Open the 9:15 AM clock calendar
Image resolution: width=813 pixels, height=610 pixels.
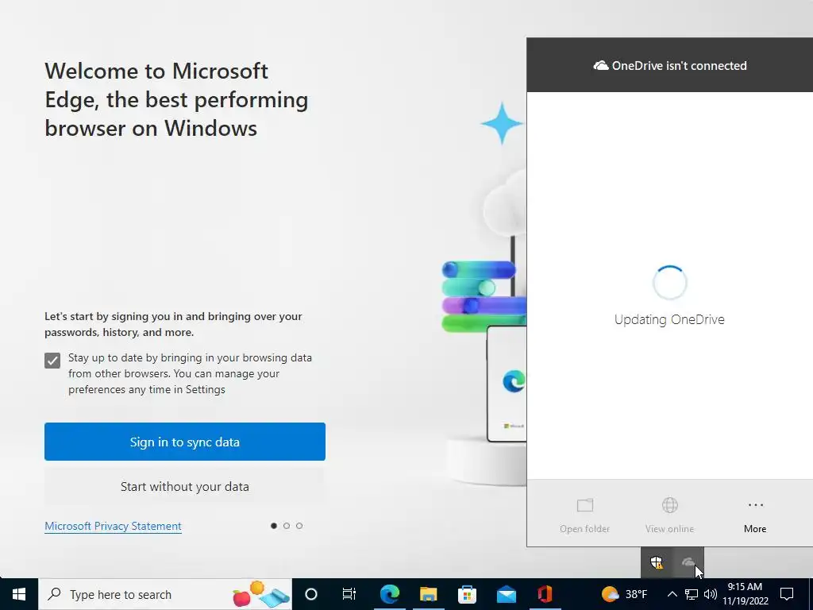coord(745,594)
